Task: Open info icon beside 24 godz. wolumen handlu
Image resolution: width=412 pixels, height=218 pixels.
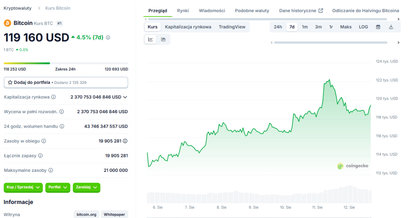Action: click(62, 126)
